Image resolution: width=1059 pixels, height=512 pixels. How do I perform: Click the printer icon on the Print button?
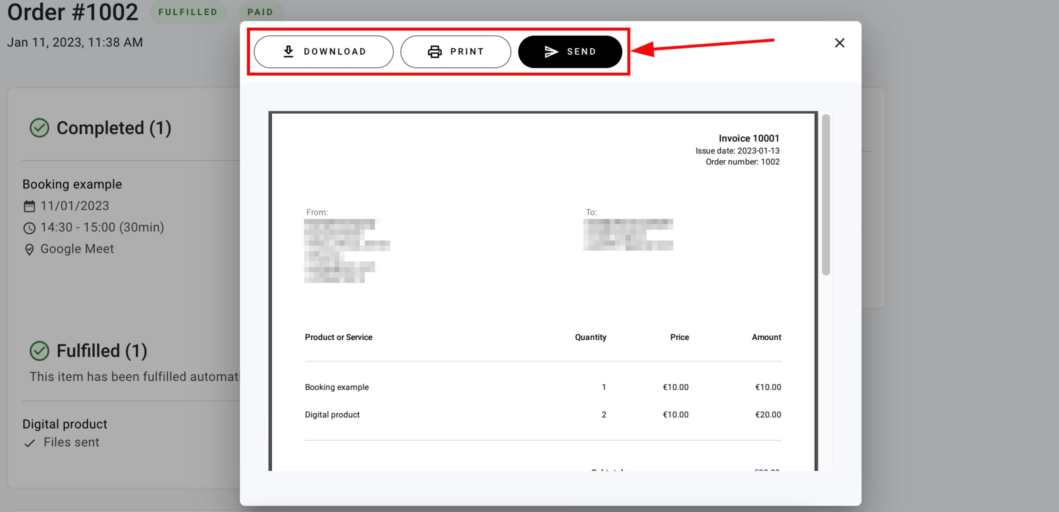click(434, 51)
